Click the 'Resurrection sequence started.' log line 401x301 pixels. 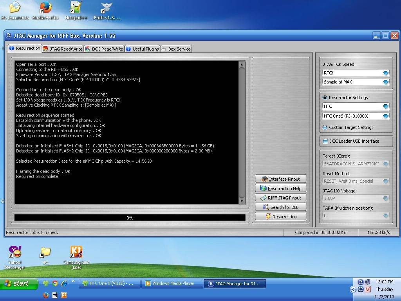point(46,115)
